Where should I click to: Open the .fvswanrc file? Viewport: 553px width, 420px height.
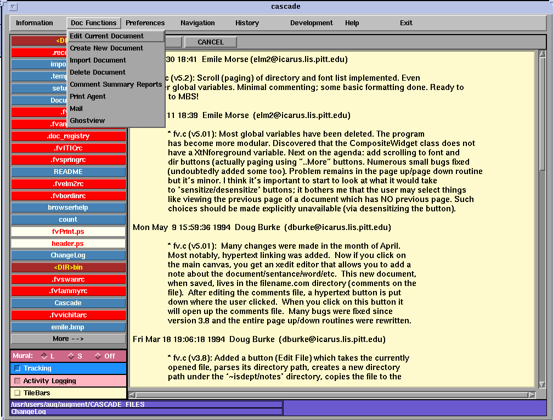(x=68, y=279)
